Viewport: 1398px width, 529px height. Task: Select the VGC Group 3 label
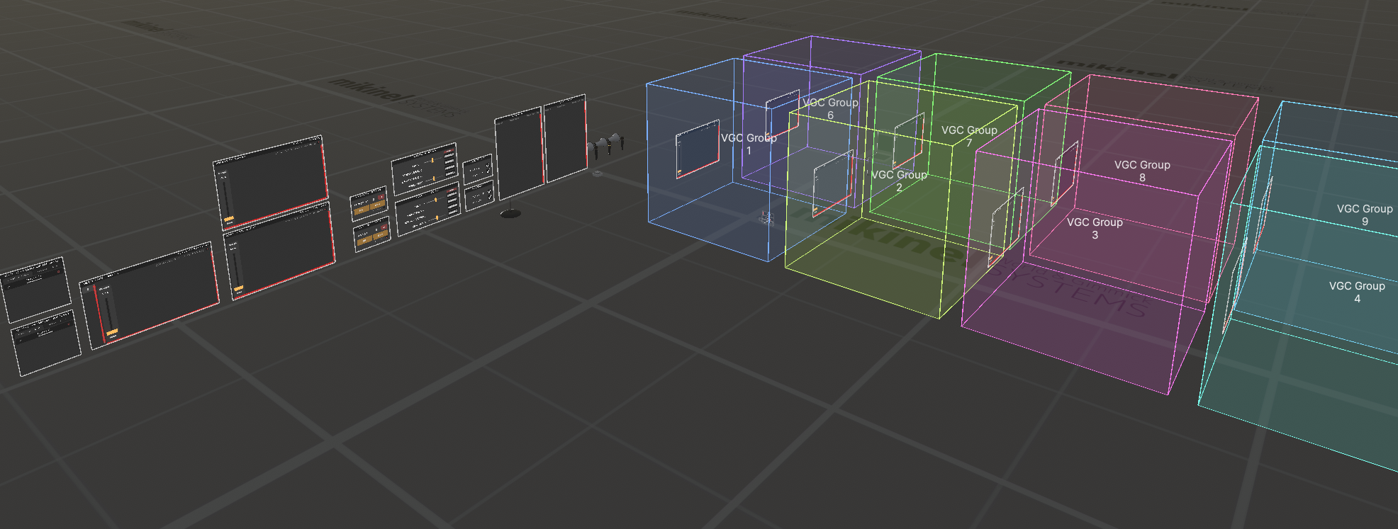click(x=1095, y=228)
